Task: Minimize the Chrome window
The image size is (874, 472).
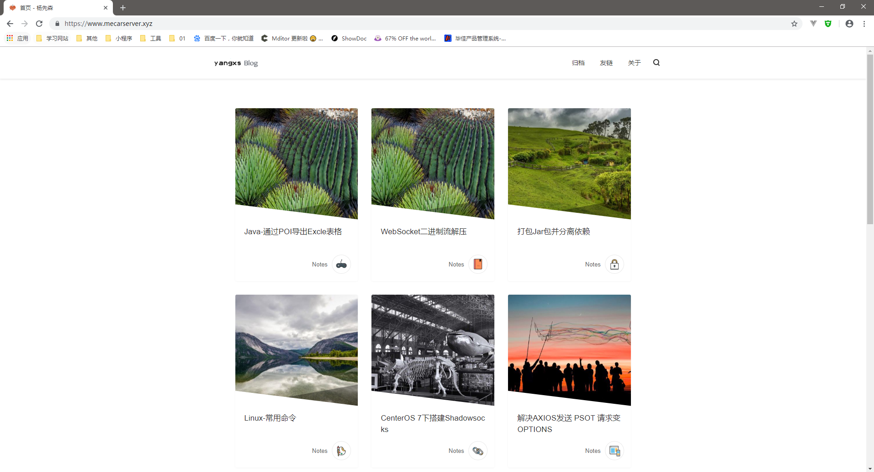Action: tap(822, 7)
